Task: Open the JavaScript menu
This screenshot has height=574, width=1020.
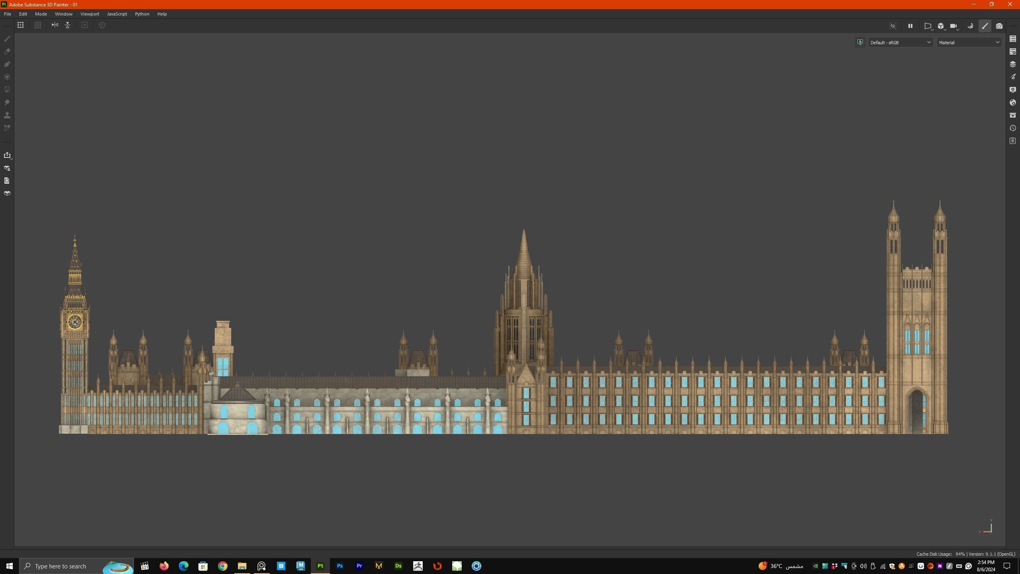Action: tap(117, 14)
